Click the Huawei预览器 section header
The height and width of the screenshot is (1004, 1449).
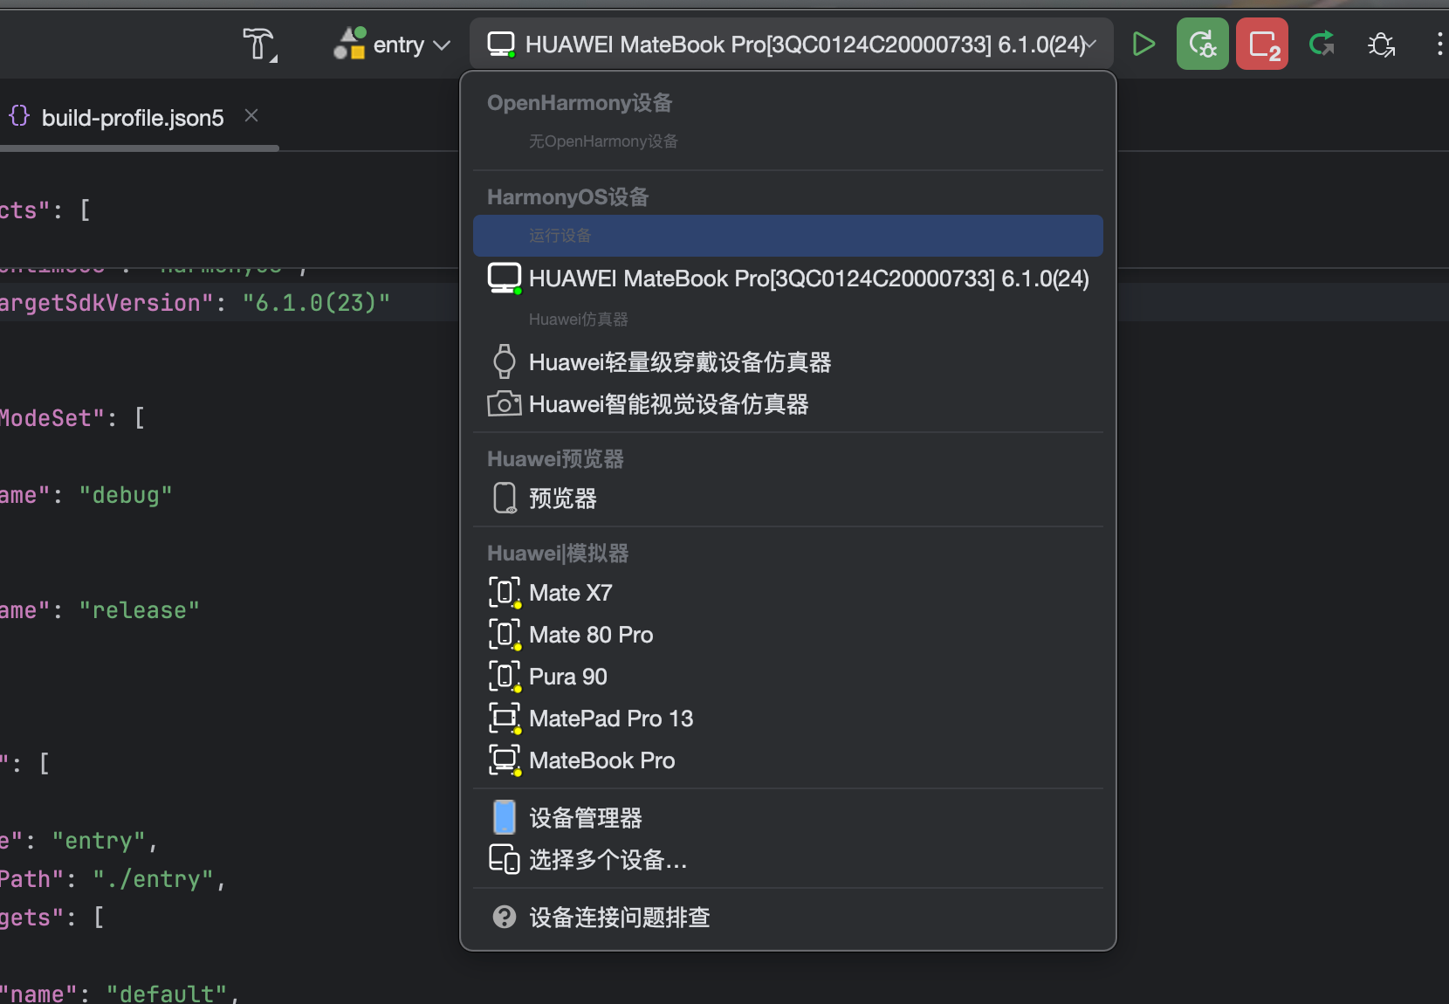pos(556,459)
